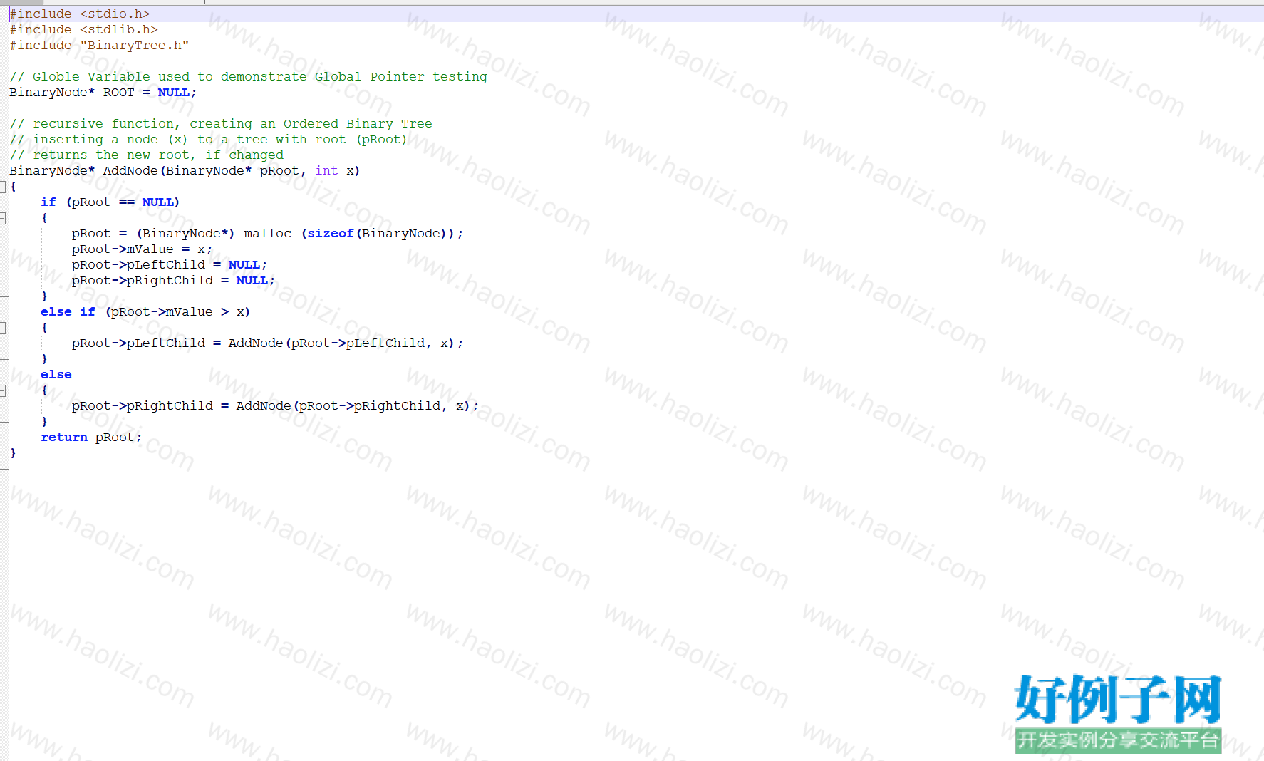Click the 'if (pRoot == NULL)' line
This screenshot has height=761, width=1264.
(110, 202)
